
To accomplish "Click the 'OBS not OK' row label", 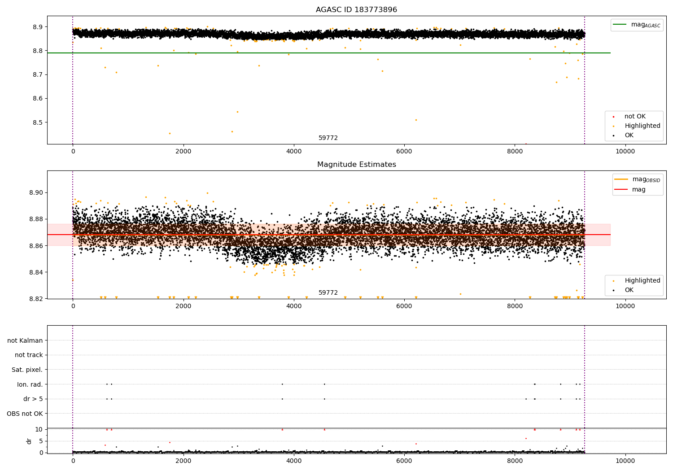I will click(x=25, y=414).
